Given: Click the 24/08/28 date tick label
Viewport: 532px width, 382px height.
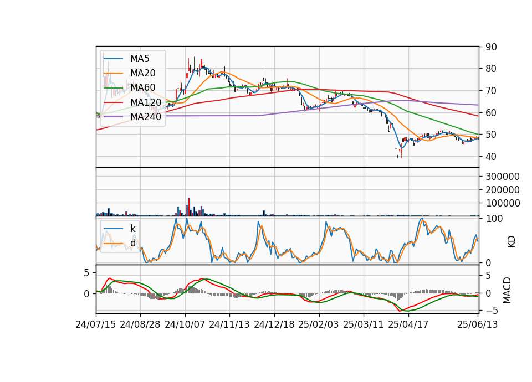Looking at the screenshot, I should pyautogui.click(x=140, y=324).
